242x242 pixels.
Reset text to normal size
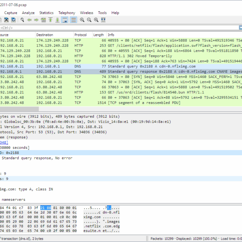(x=96, y=20)
